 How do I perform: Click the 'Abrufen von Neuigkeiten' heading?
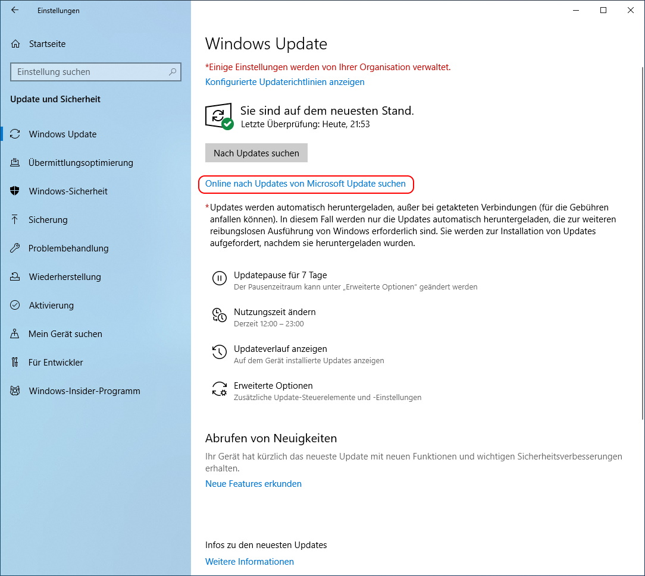pyautogui.click(x=271, y=438)
